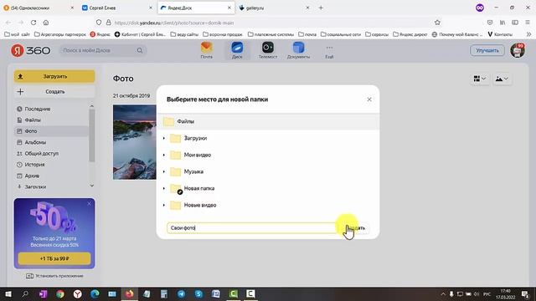This screenshot has width=536, height=301.
Task: Open the view layout dropdown
Action: [x=480, y=79]
